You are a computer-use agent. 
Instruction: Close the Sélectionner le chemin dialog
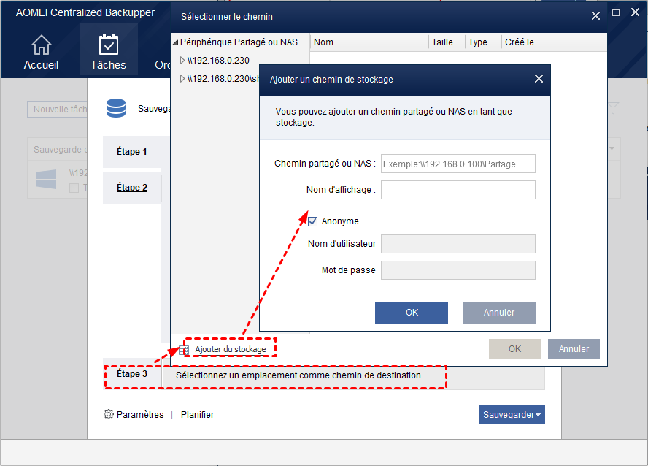(595, 16)
